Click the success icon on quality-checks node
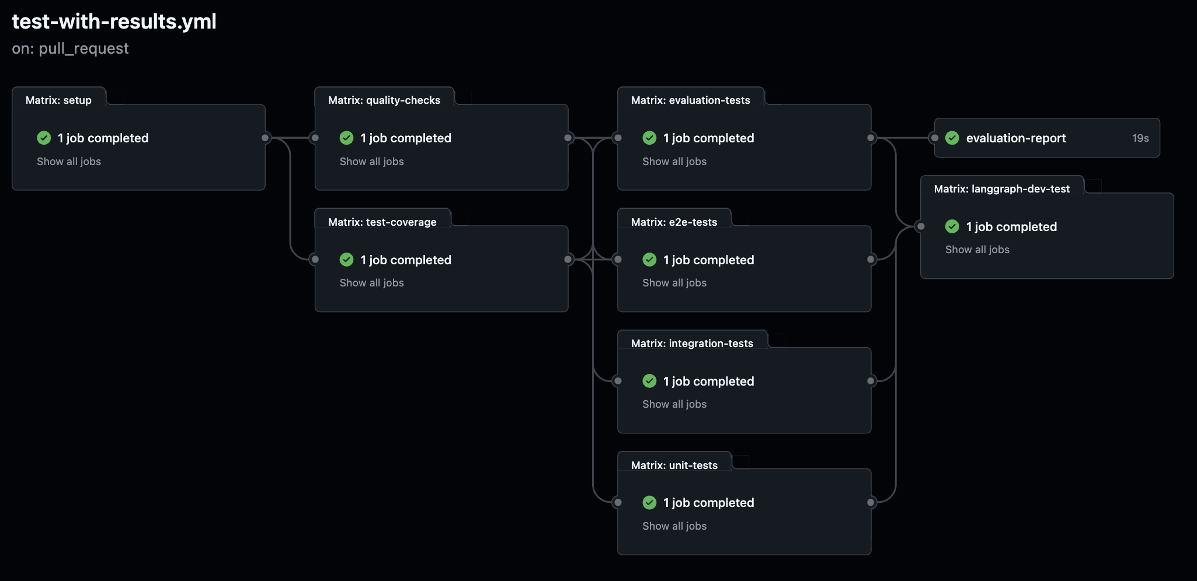The width and height of the screenshot is (1197, 581). click(346, 138)
